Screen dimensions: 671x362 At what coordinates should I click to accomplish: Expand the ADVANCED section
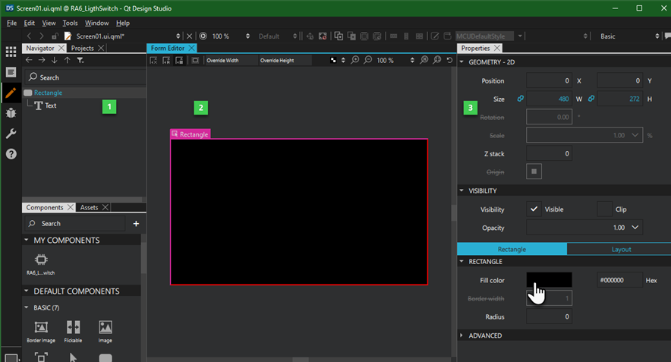pyautogui.click(x=463, y=335)
